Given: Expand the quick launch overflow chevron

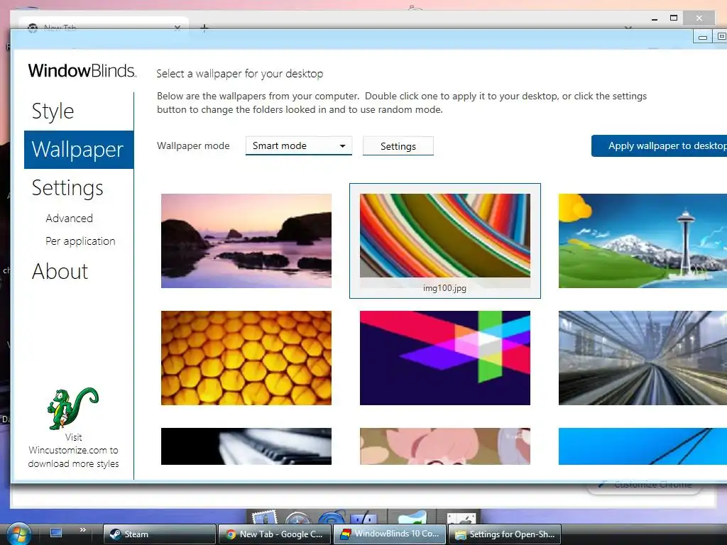Looking at the screenshot, I should (x=83, y=529).
